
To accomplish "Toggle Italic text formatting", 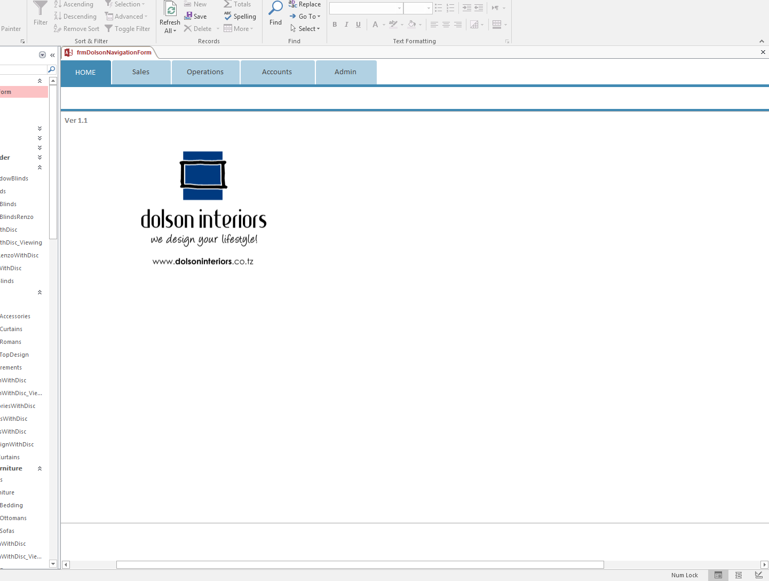I will point(346,25).
